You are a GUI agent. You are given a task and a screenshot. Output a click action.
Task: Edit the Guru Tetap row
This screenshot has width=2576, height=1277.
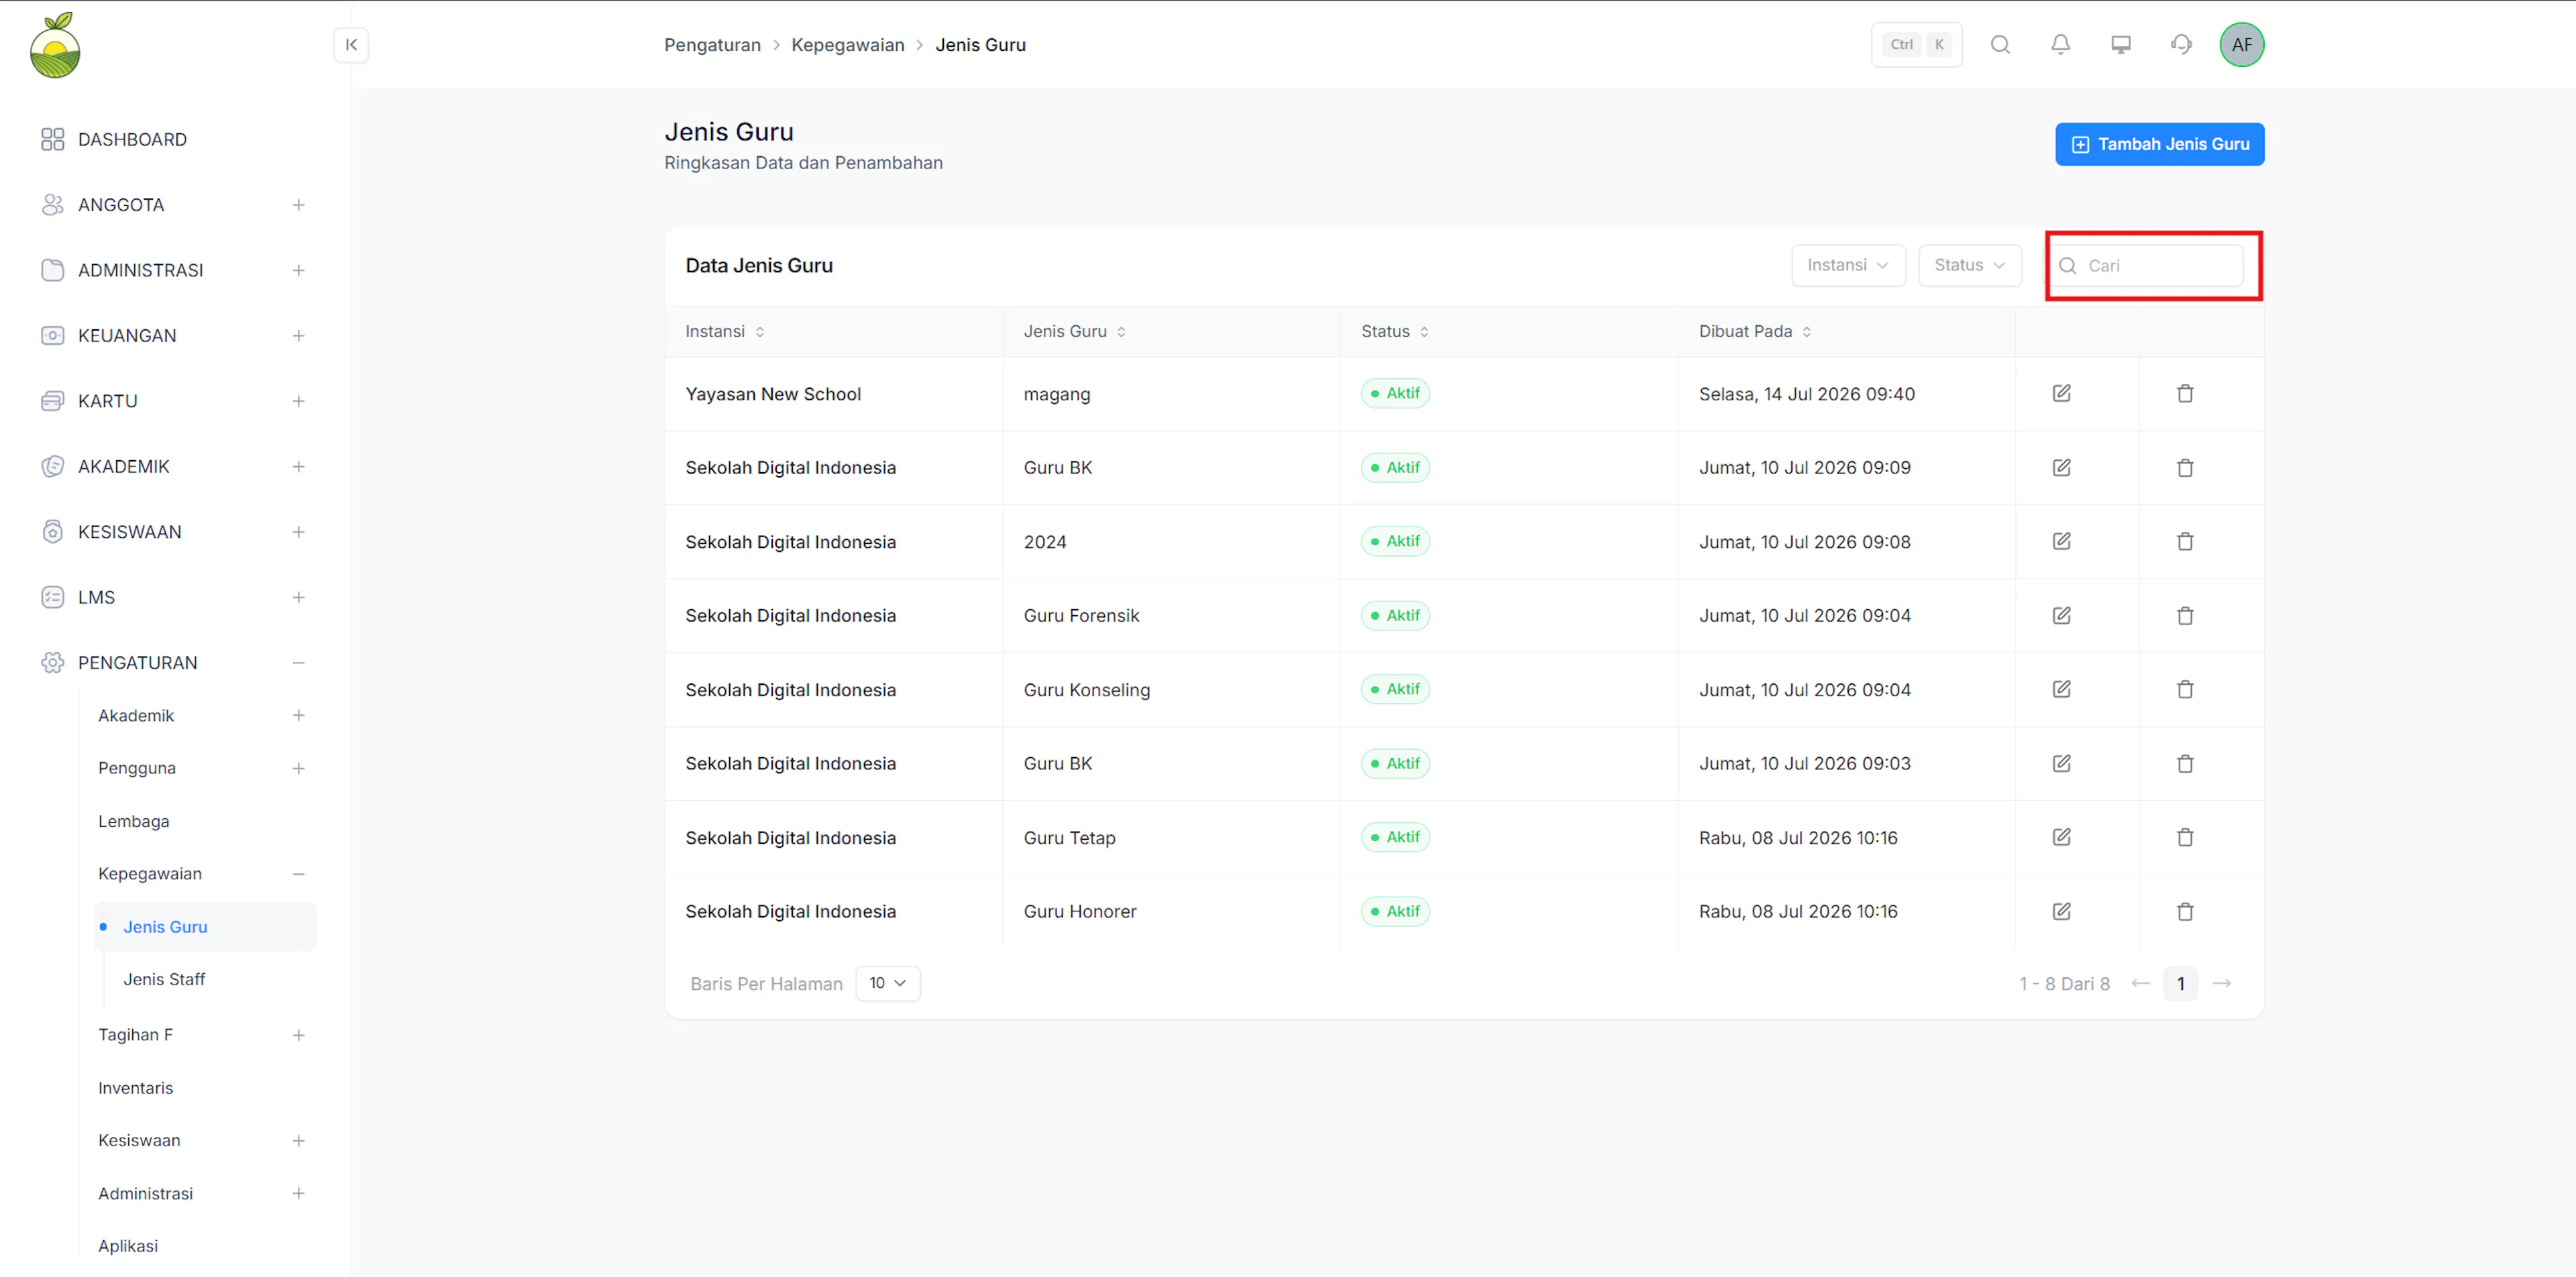pyautogui.click(x=2062, y=837)
